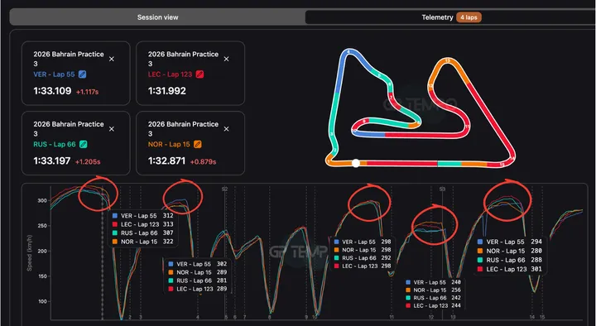Select the NOR - Lap 15 label
The image size is (596, 326).
pyautogui.click(x=169, y=144)
